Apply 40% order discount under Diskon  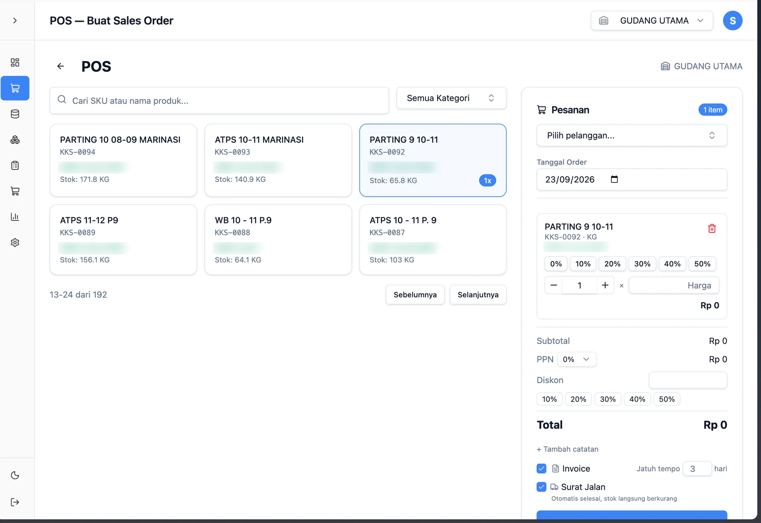637,399
